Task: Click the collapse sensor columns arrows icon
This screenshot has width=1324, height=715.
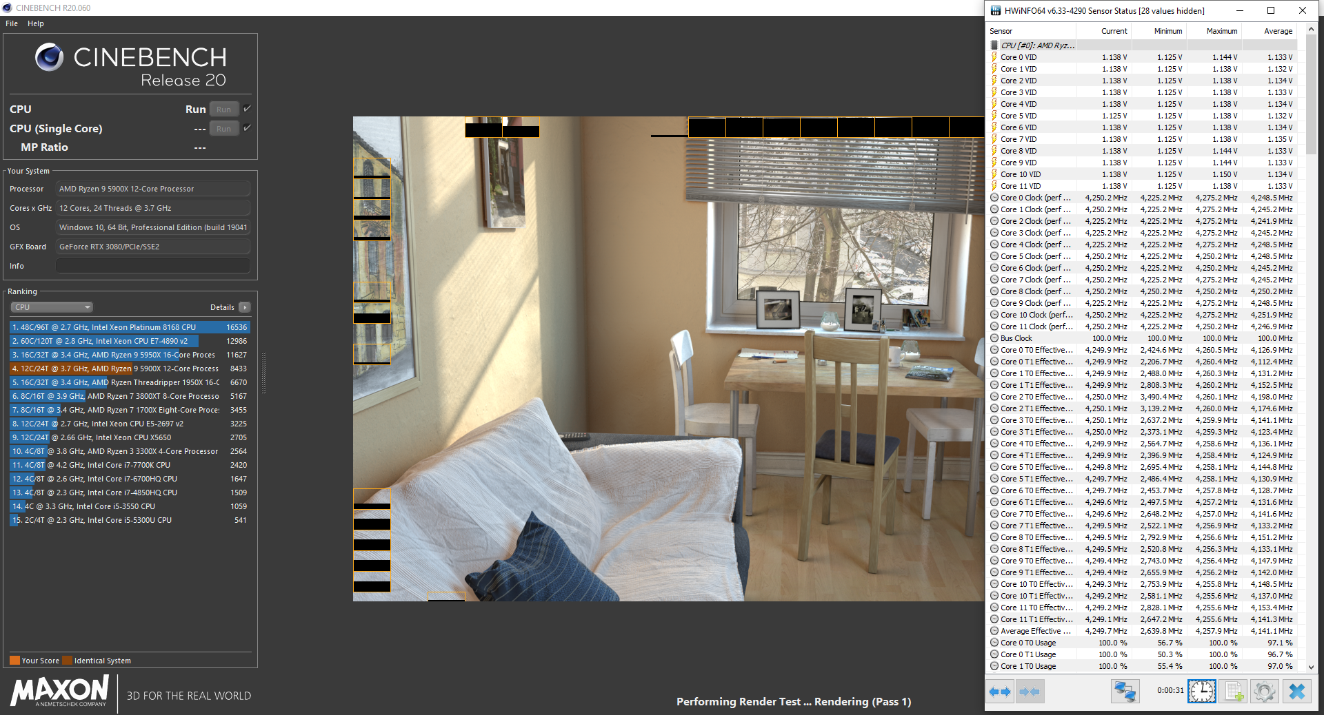Action: 1030,691
